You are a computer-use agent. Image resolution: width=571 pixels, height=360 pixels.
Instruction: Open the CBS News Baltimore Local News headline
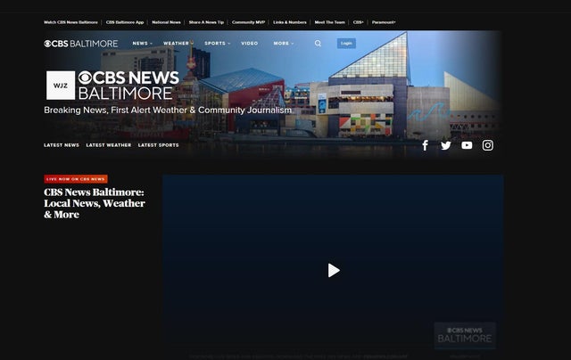[95, 203]
